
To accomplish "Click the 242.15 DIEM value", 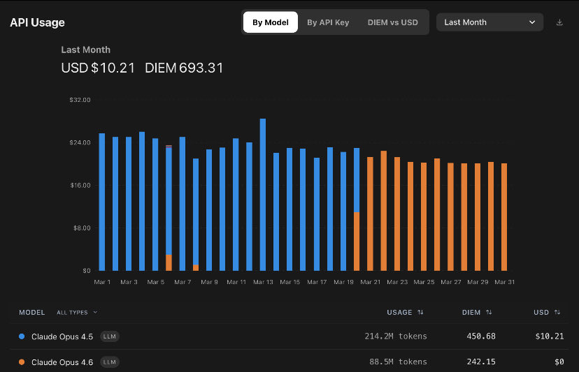I will pos(481,362).
